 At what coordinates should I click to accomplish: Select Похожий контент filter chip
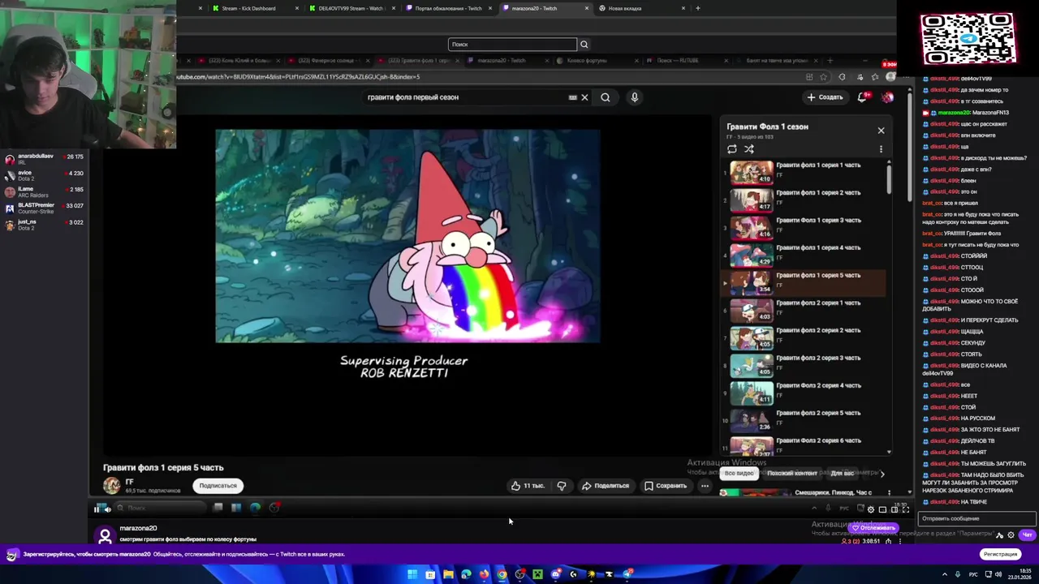792,473
